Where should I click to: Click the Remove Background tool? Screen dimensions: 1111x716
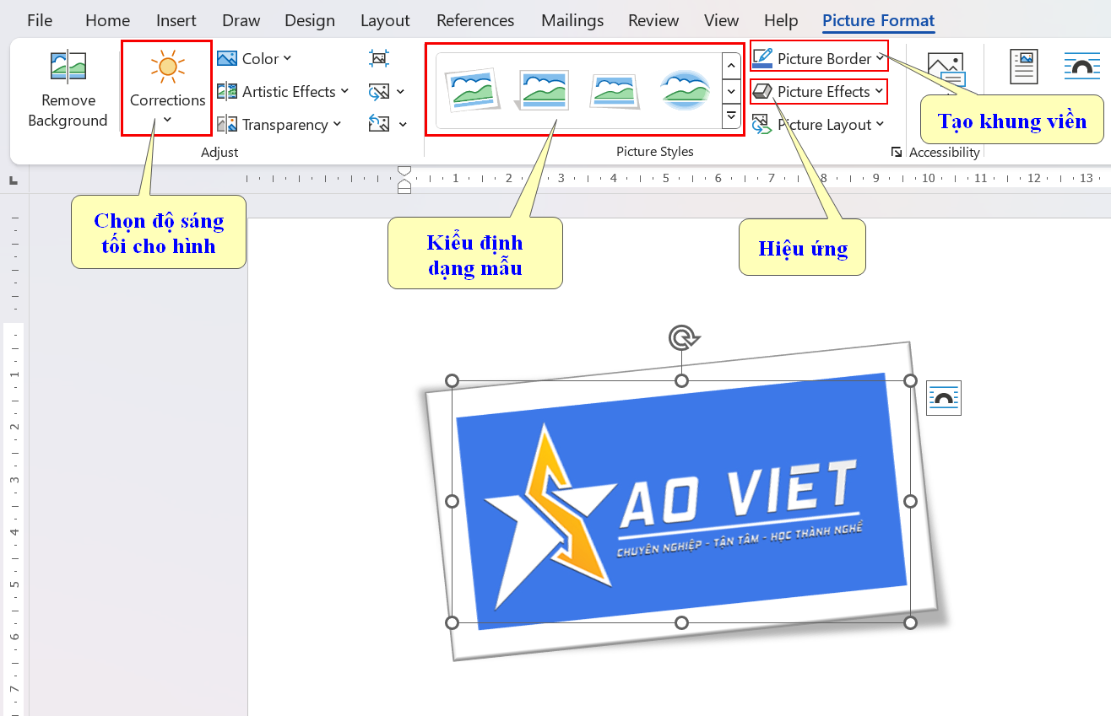(x=68, y=89)
